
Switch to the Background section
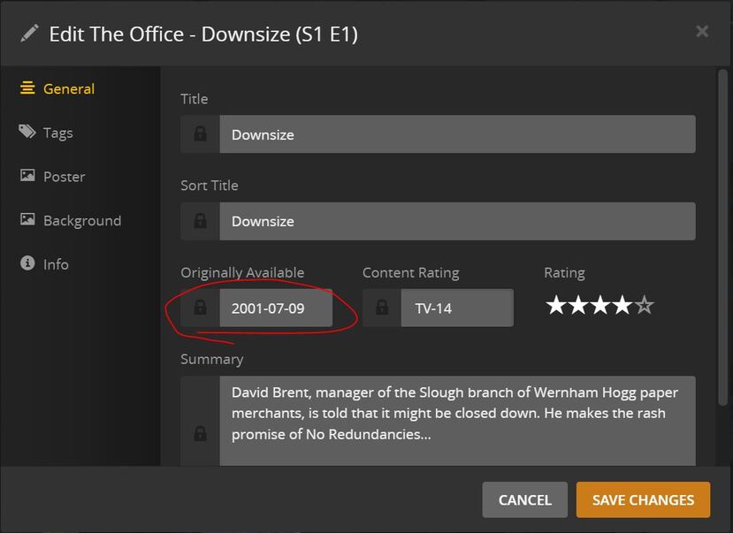coord(70,220)
